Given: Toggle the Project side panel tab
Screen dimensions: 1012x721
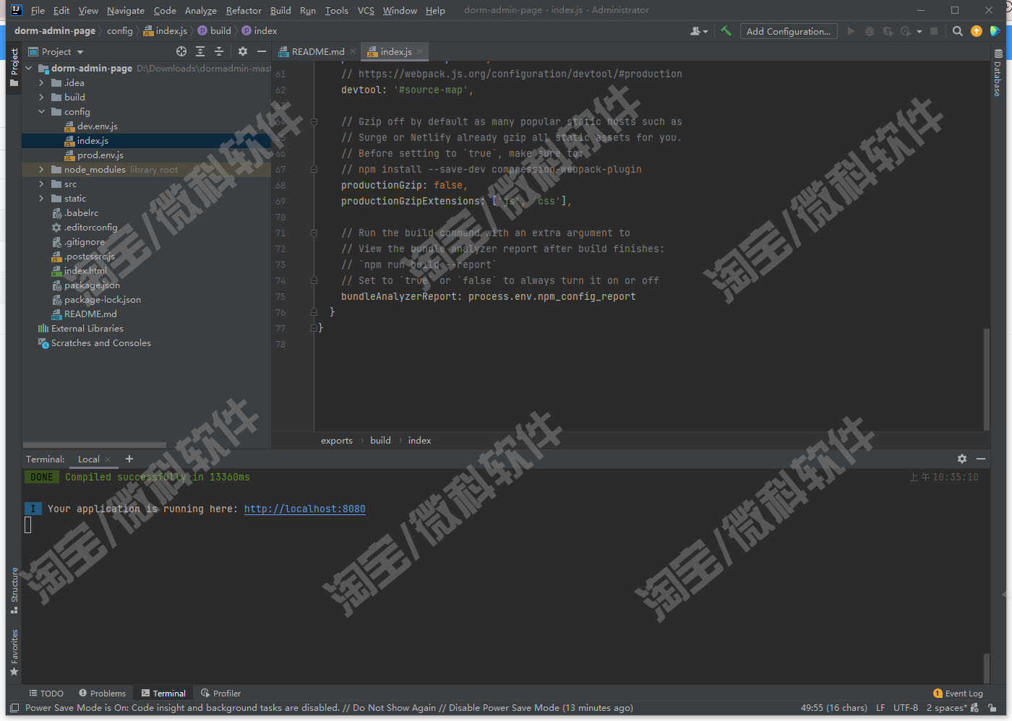Looking at the screenshot, I should pos(14,67).
